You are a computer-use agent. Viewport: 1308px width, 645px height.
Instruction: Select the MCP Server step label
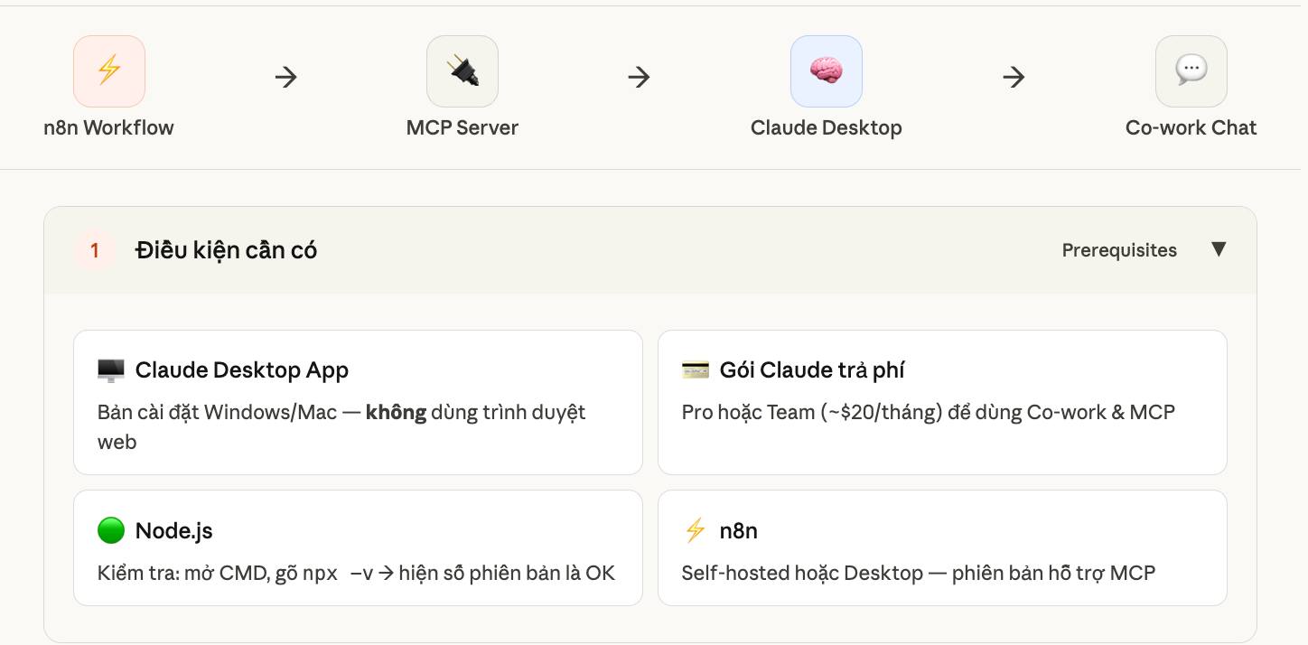tap(462, 128)
